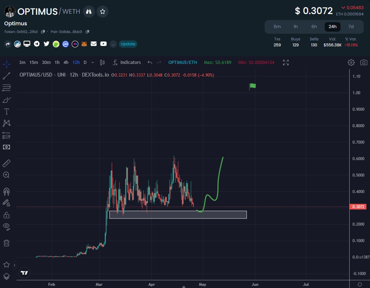The image size is (370, 288).
Task: Open the text annotation tool
Action: point(6,111)
